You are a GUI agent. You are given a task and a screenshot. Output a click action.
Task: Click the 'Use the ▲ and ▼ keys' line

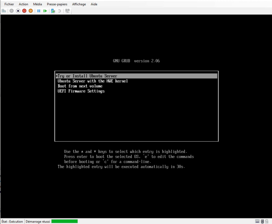126,152
